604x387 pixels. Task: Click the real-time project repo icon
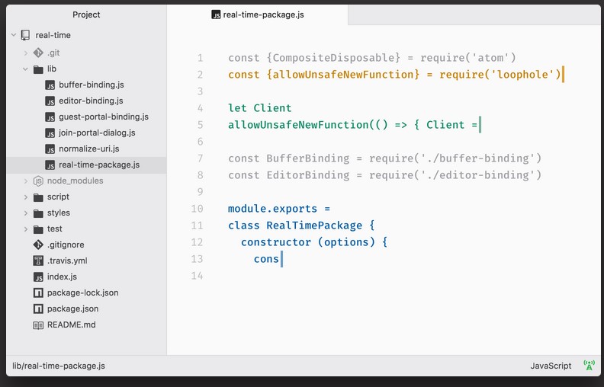(x=25, y=35)
